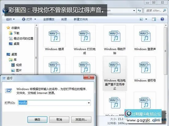The image size is (169, 126).
Task: Expand the Run dialog history dropdown
Action: coord(89,103)
